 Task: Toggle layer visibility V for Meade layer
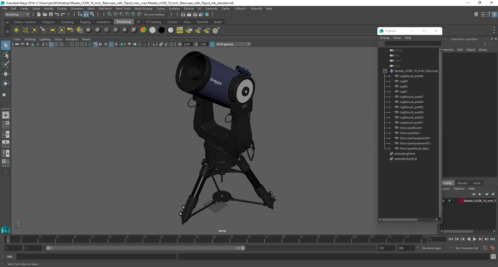click(444, 201)
